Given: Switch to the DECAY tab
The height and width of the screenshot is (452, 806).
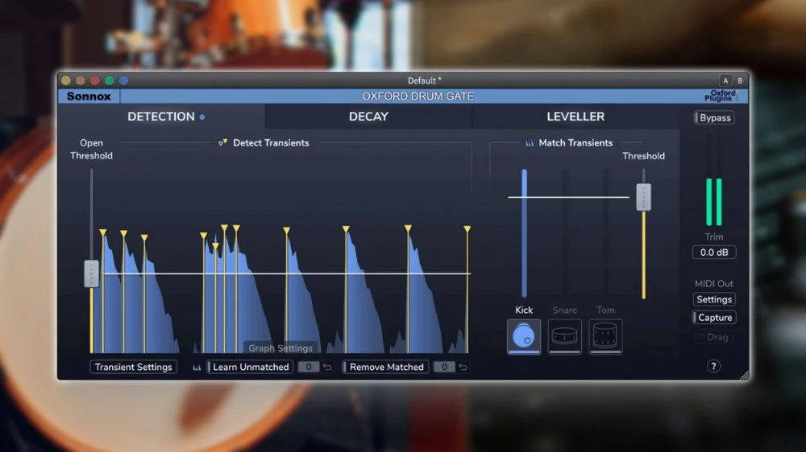Looking at the screenshot, I should click(368, 117).
